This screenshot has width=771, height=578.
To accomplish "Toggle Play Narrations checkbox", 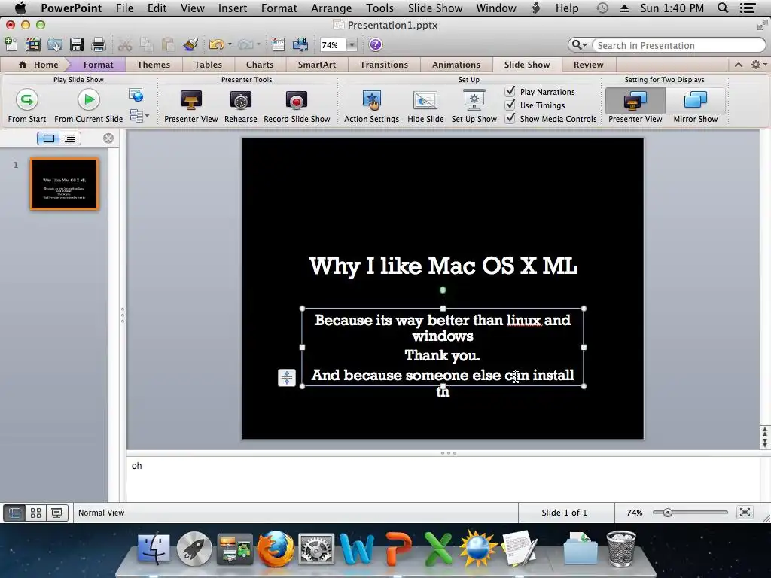I will (x=510, y=91).
